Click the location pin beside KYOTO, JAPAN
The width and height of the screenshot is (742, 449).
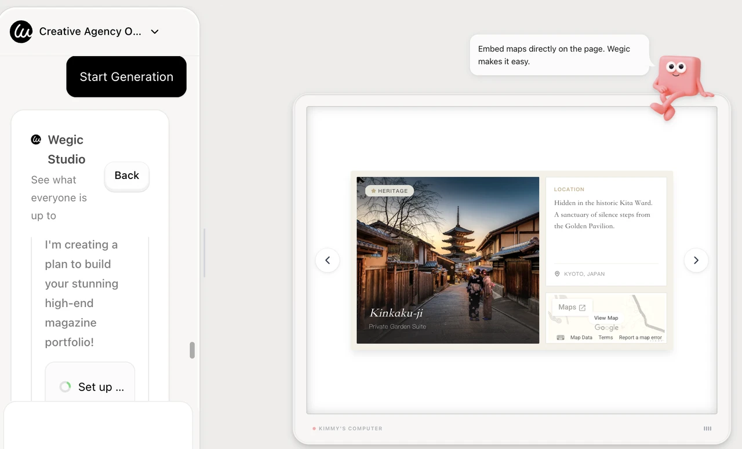pos(556,273)
